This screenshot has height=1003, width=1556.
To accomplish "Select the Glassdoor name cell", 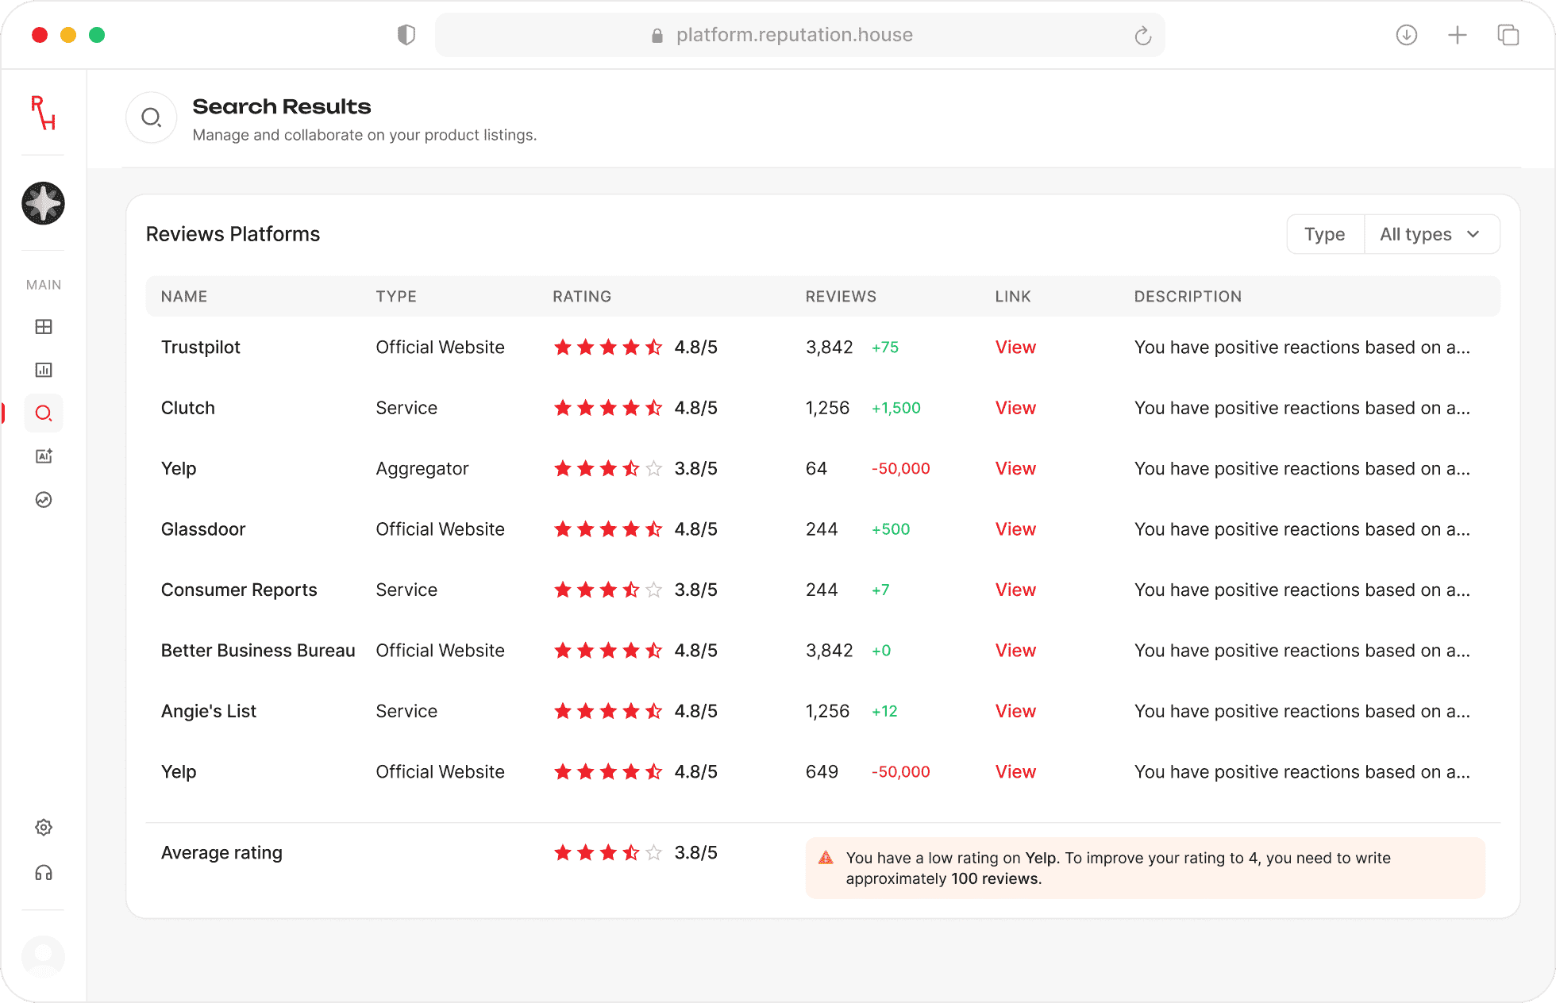I will 203,529.
